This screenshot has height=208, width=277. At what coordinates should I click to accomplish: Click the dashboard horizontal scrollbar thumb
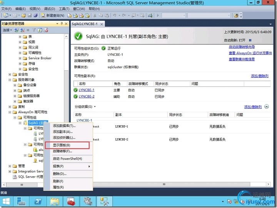coord(164,184)
